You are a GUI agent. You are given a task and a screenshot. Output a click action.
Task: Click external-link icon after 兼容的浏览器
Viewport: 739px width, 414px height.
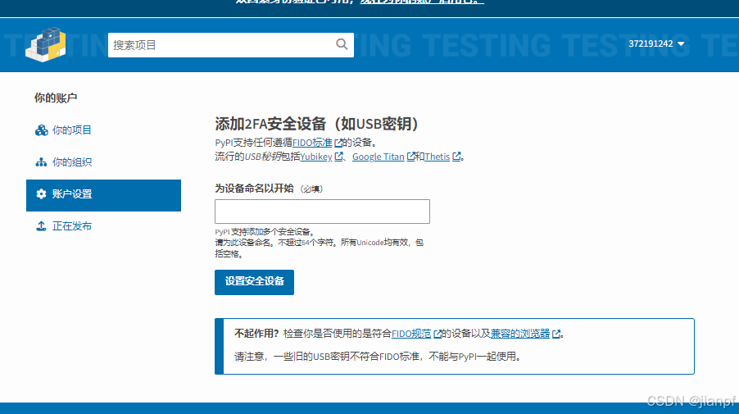[556, 334]
